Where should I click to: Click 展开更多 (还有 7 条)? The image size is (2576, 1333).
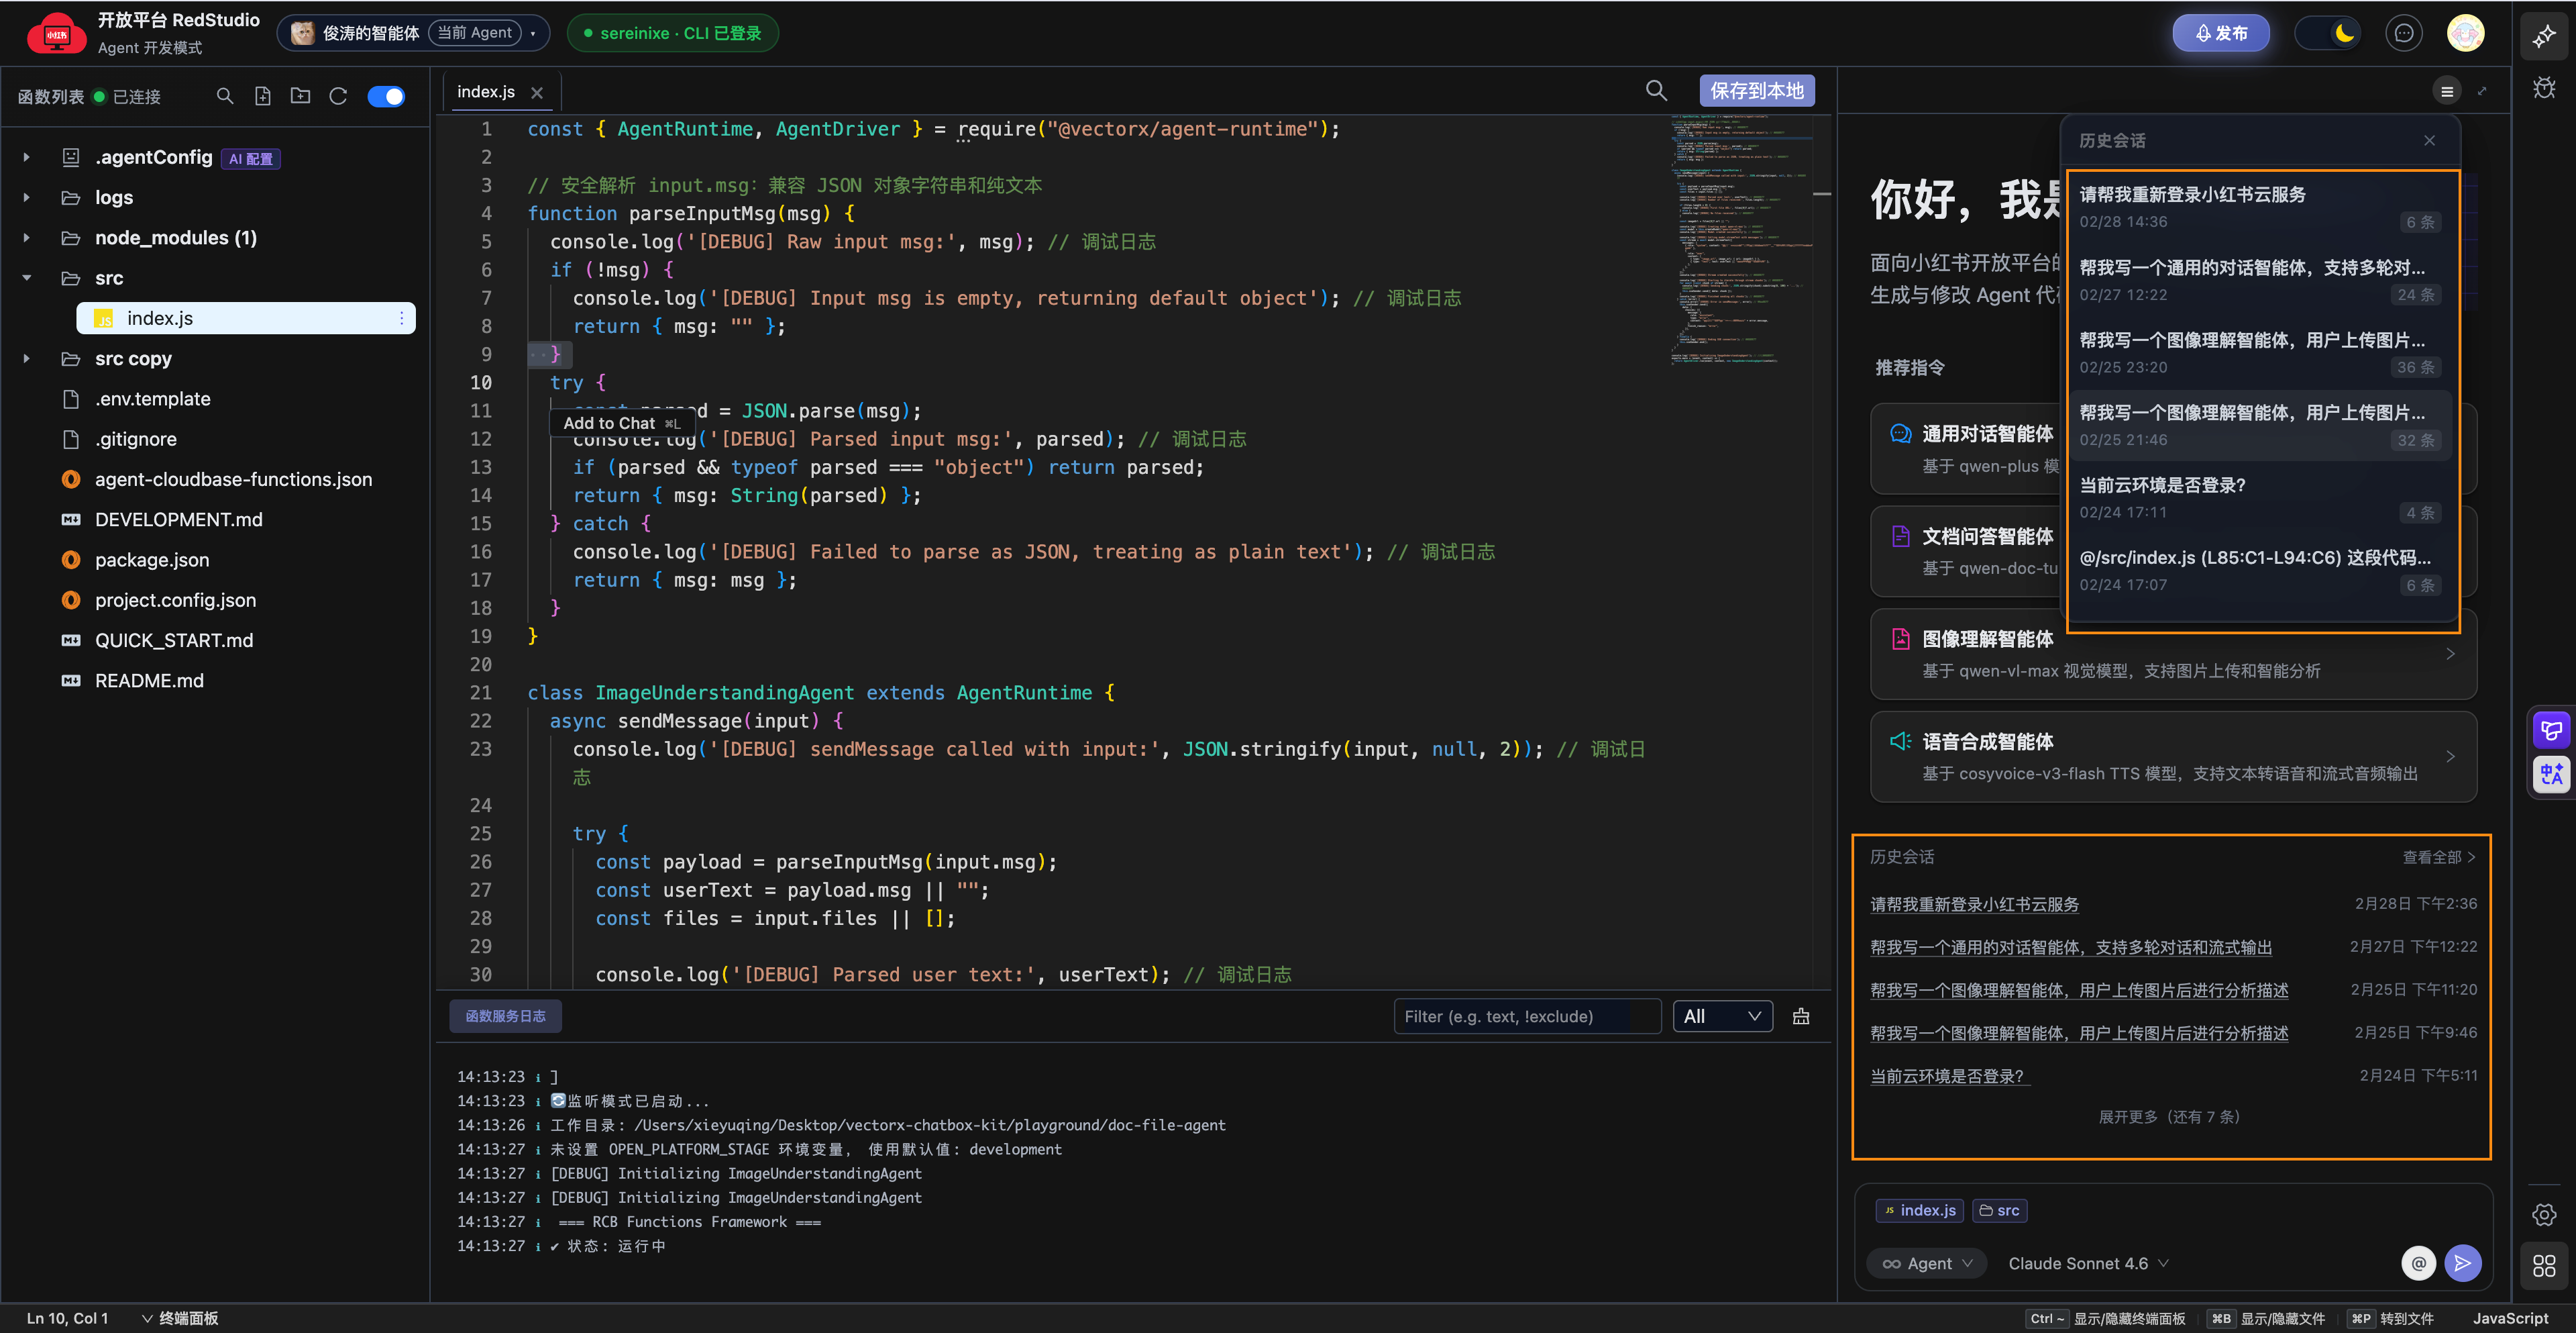tap(2169, 1117)
